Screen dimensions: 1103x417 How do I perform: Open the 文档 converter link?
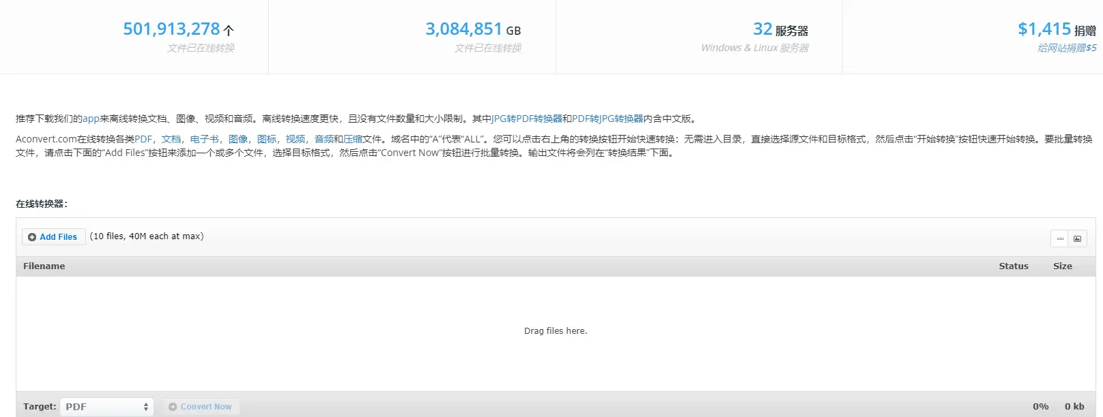171,139
